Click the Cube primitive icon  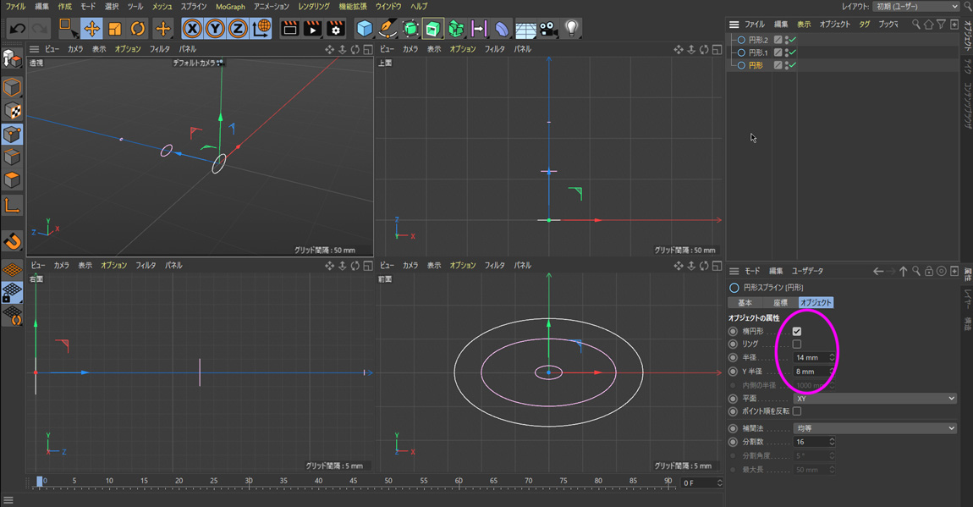pos(365,29)
